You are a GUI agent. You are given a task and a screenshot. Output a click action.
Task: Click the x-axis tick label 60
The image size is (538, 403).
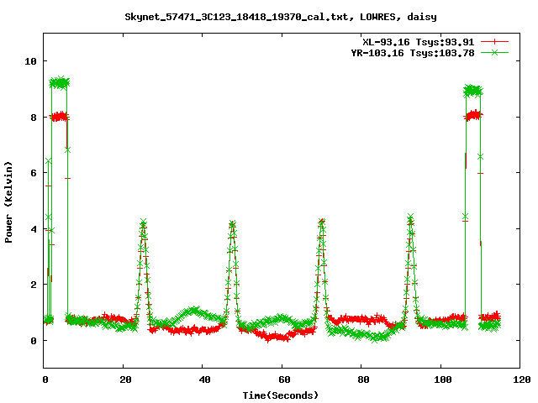click(x=284, y=379)
